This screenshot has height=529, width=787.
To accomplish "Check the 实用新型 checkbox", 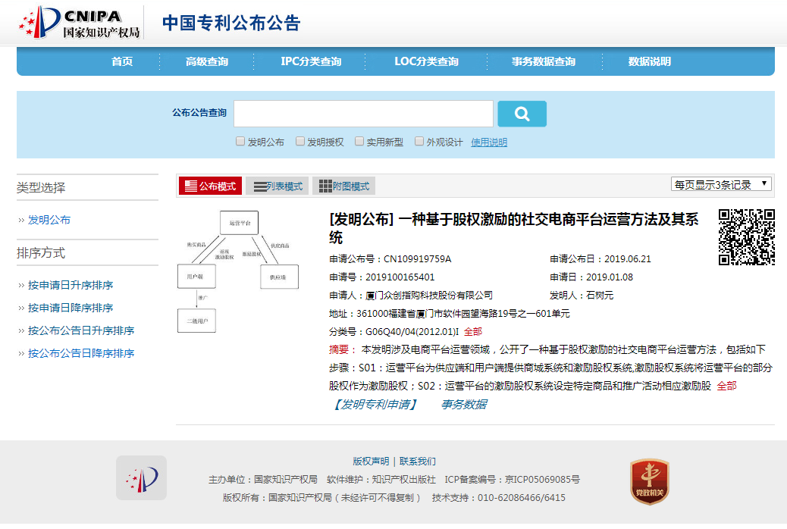I will coord(359,142).
